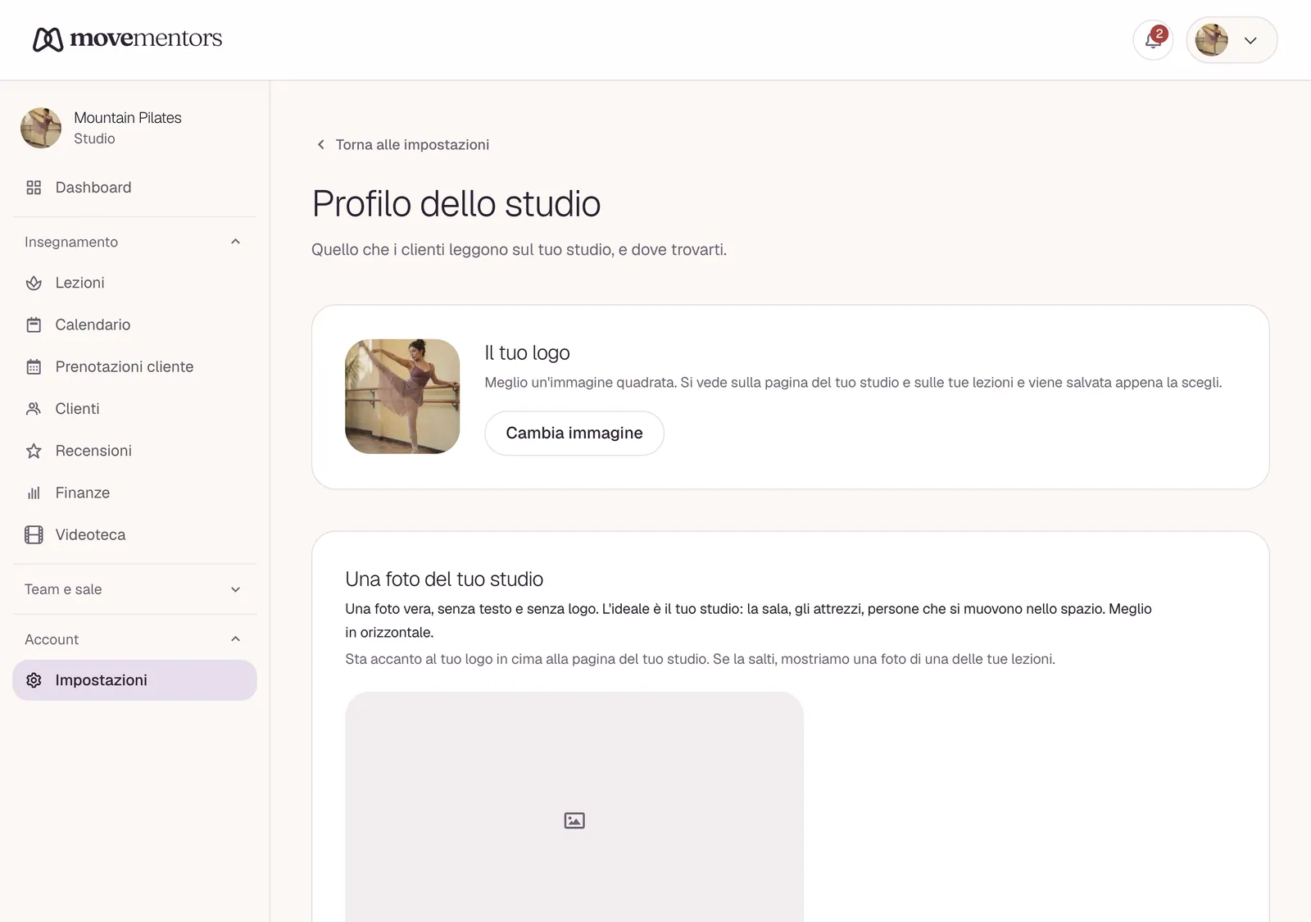Click the Impostazioni gear icon
Screen dimensions: 1311x922
(x=34, y=680)
